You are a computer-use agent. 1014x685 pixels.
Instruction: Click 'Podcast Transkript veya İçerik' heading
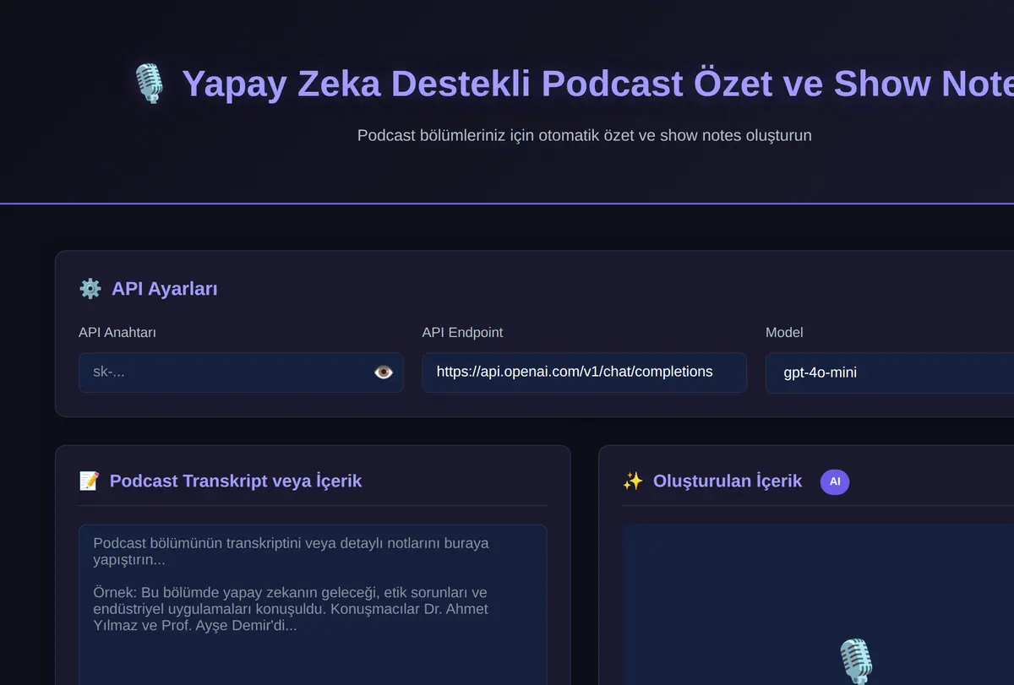(236, 481)
